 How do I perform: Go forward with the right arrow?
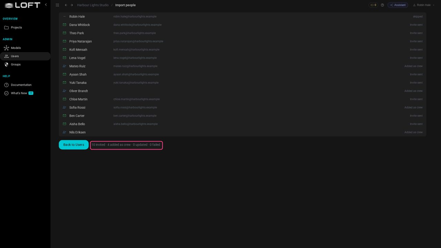pyautogui.click(x=72, y=5)
